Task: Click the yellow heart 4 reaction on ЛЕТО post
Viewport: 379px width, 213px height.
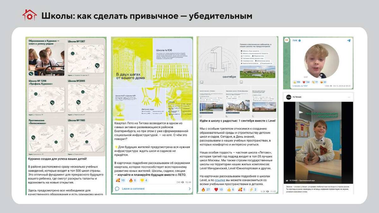Action: (144, 180)
